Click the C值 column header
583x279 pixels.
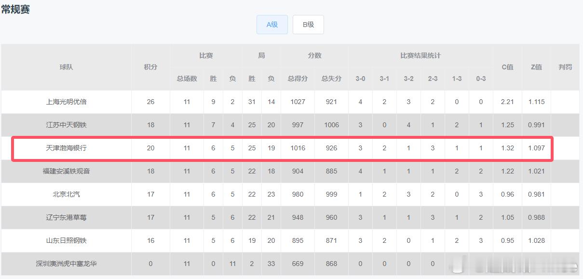pos(507,67)
